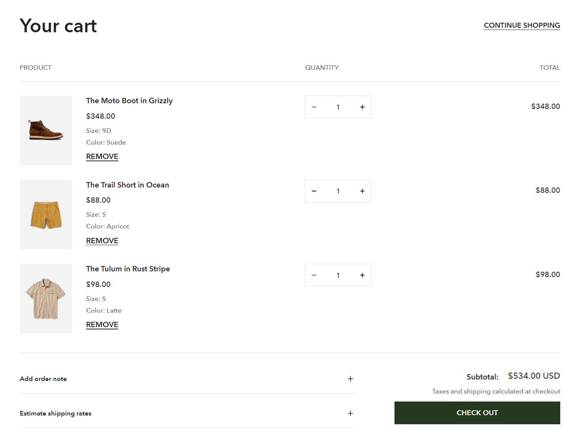View The Trail Short thumbnail image

46,214
